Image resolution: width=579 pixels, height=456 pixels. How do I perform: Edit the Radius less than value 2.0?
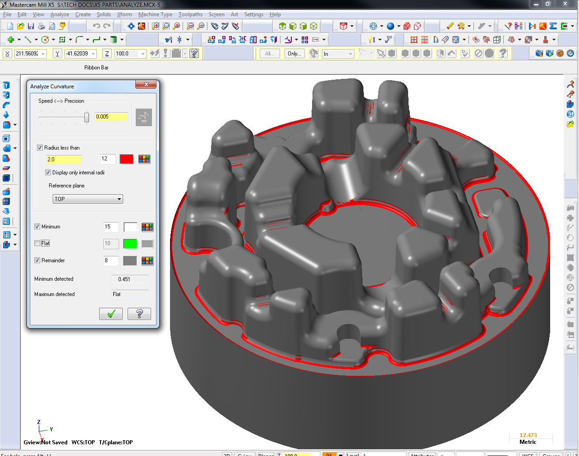tap(64, 159)
